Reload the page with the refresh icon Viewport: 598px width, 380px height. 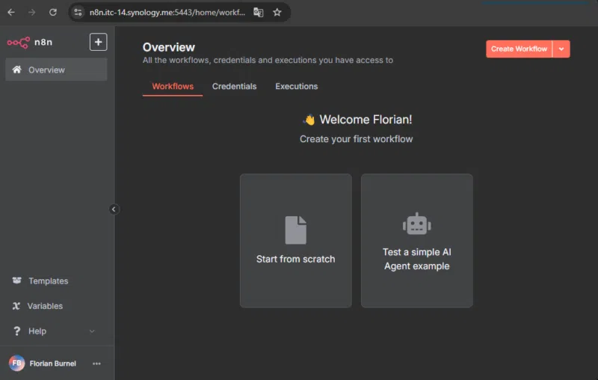point(53,13)
